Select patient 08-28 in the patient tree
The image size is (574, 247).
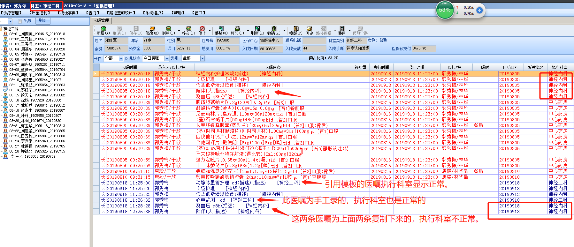37,151
